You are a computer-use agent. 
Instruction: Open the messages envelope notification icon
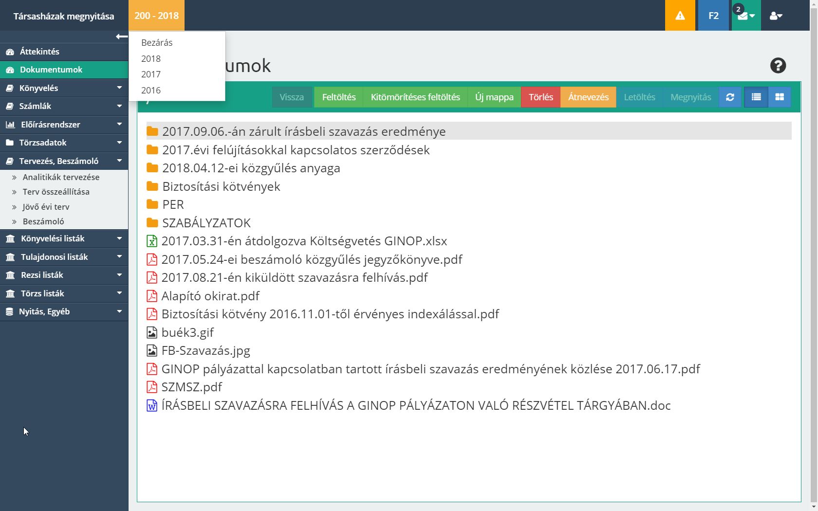(744, 16)
